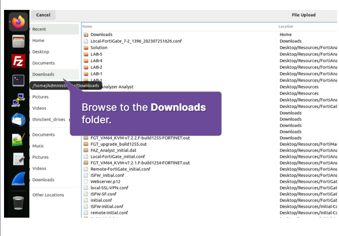
Task: Cancel the File Upload dialog
Action: pyautogui.click(x=43, y=15)
